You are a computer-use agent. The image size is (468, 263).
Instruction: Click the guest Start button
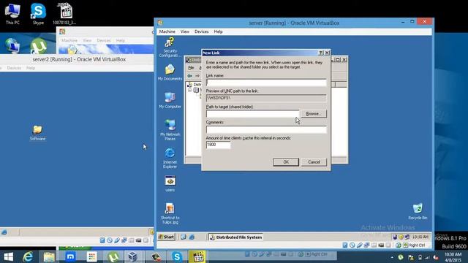pos(166,237)
